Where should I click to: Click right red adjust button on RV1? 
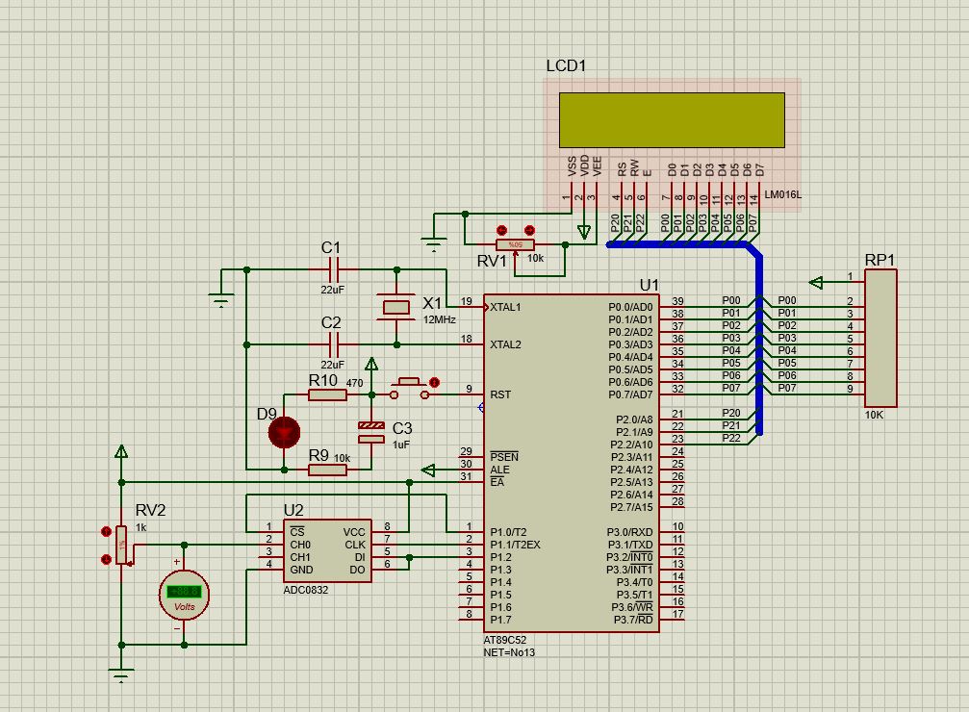529,231
